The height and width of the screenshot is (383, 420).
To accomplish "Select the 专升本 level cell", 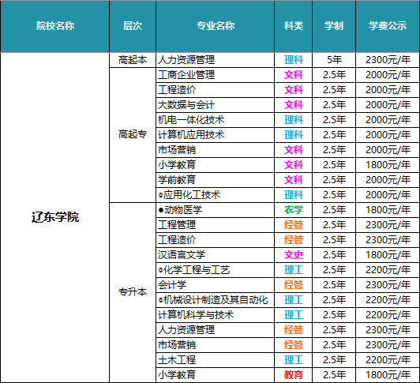I will [133, 292].
